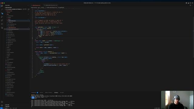Expand the components folder
This screenshot has height=109, width=194.
10,16
